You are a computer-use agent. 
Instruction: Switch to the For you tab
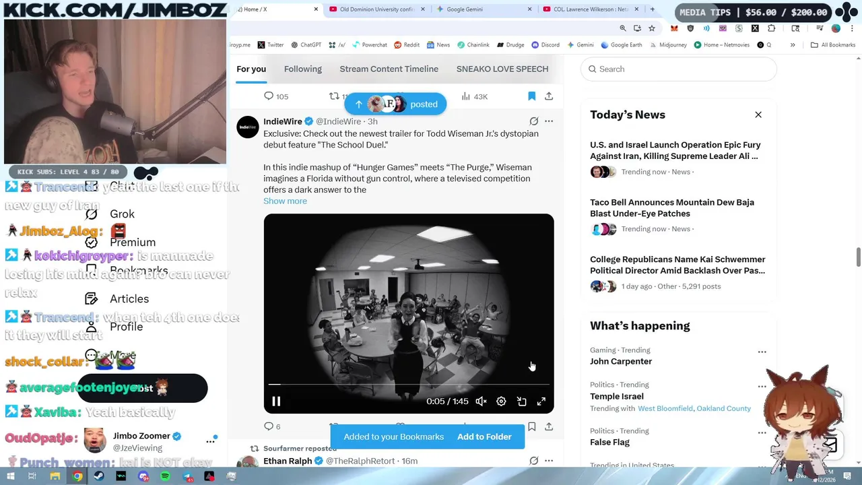pos(251,69)
